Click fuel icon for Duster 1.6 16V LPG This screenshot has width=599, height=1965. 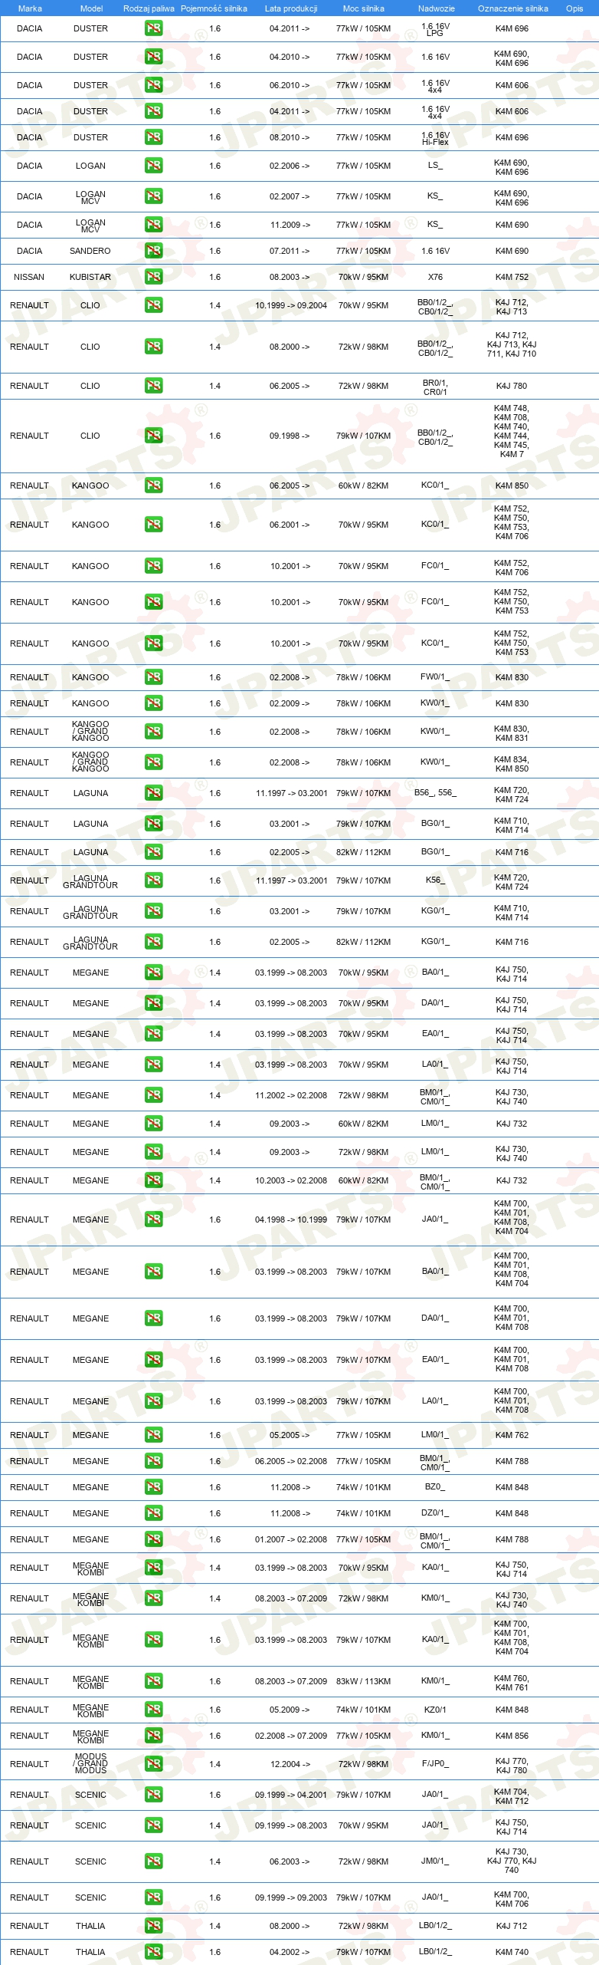coord(153,28)
